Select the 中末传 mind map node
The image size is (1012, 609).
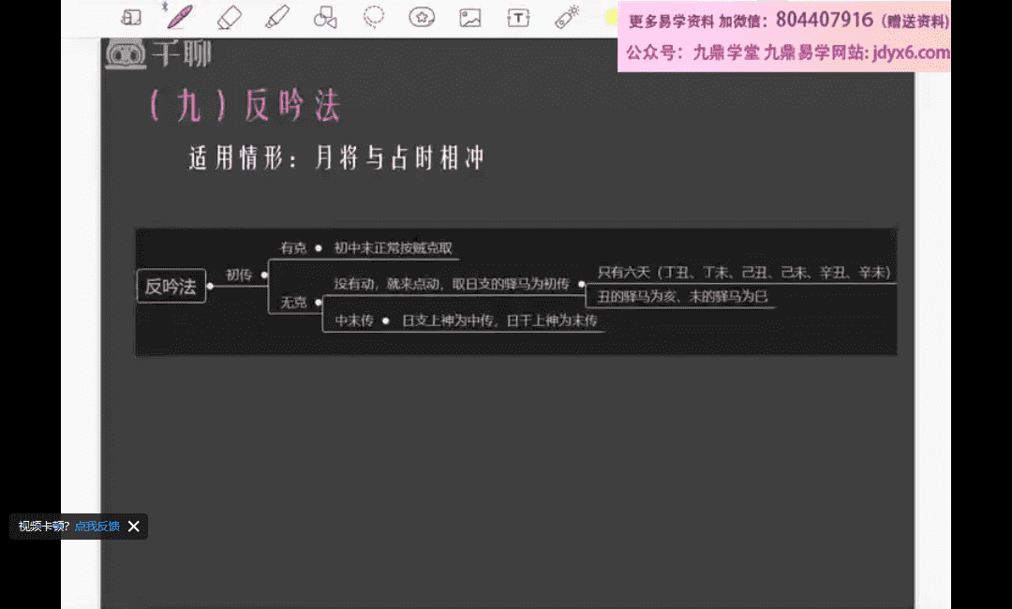click(354, 320)
